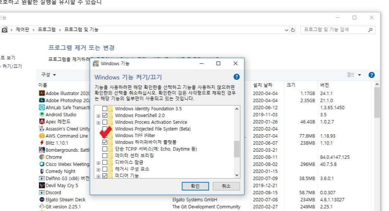
Task: Click the feature list scroll-down arrow
Action: (x=237, y=175)
